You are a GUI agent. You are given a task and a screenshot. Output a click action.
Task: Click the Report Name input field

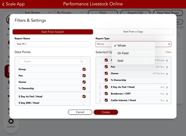52,44
